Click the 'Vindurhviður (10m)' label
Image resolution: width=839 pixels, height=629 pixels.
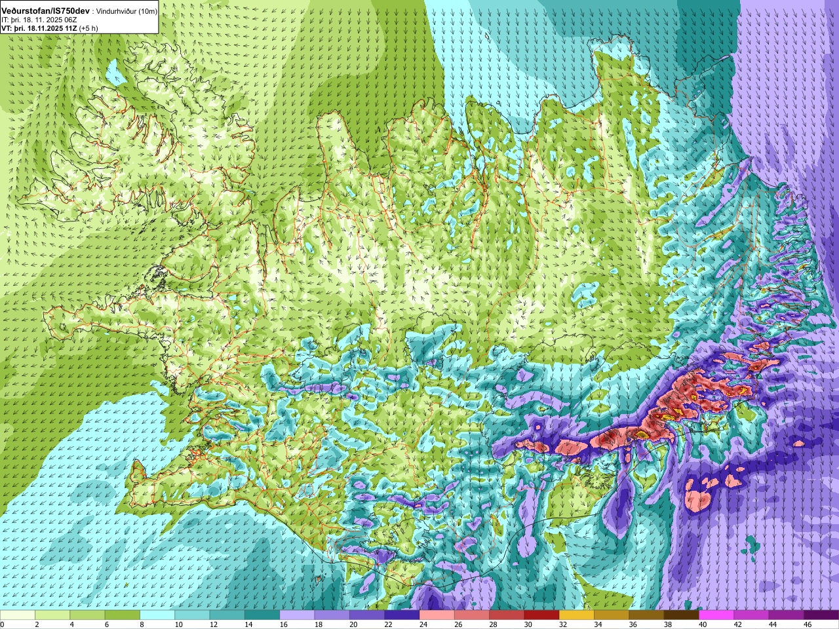point(127,12)
